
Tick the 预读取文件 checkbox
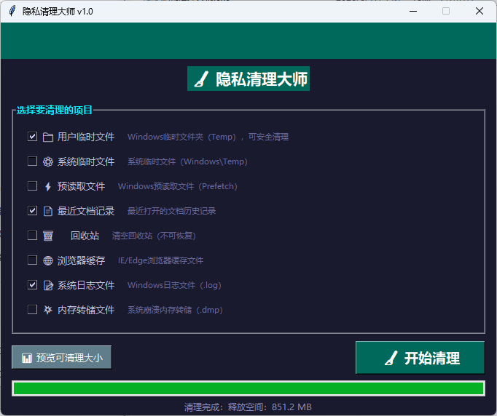pyautogui.click(x=32, y=186)
